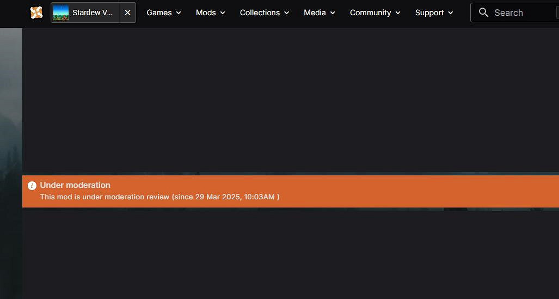
Task: Expand the Support dropdown chevron
Action: (451, 13)
